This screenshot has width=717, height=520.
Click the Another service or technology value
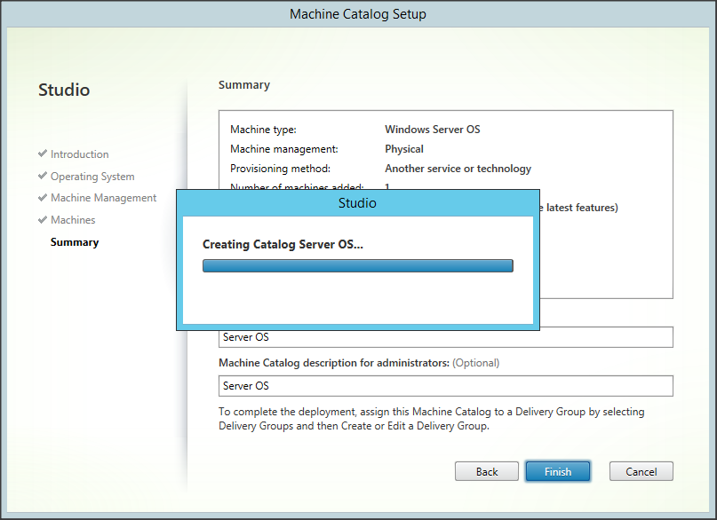(458, 169)
